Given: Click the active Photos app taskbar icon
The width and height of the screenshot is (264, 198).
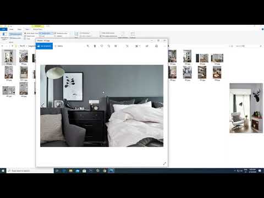Looking at the screenshot, I should 111,170.
